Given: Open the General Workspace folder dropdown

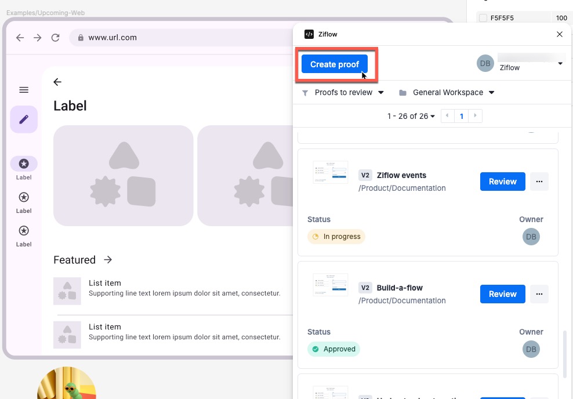Looking at the screenshot, I should [447, 93].
